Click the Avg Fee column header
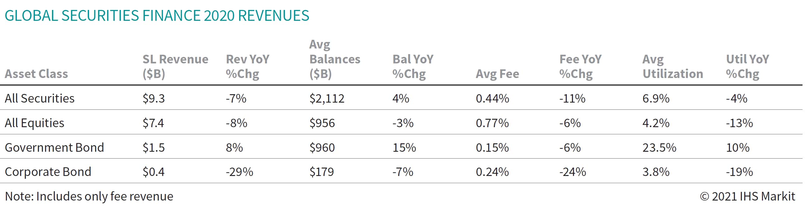Screen dimensions: 805x208 [497, 74]
